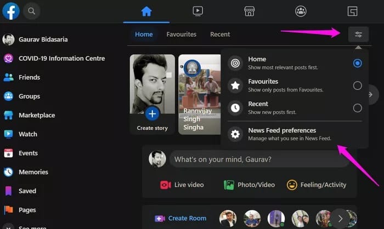The height and width of the screenshot is (229, 384).
Task: Click the Create Room button
Action: pyautogui.click(x=180, y=219)
